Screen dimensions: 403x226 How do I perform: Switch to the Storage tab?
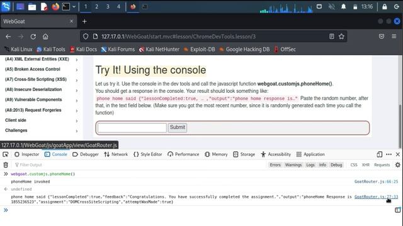[x=244, y=154]
